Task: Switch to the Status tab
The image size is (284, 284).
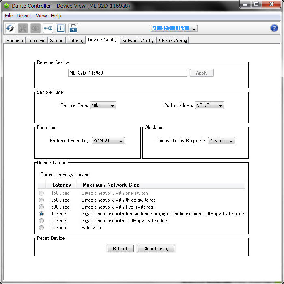Action: [x=57, y=41]
